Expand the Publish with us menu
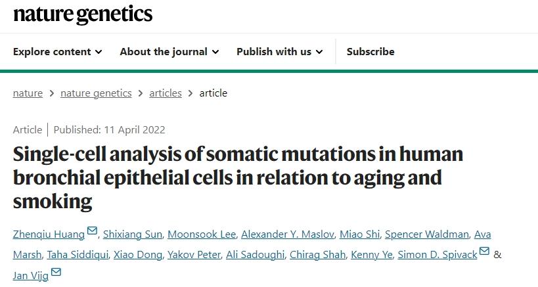Image resolution: width=538 pixels, height=287 pixels. pos(280,52)
